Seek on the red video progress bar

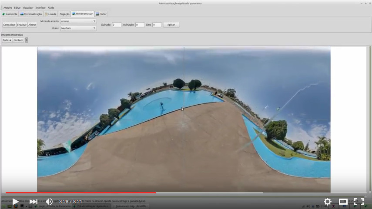pos(80,192)
